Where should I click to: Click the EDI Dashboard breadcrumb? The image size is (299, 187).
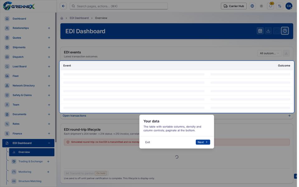click(x=79, y=18)
